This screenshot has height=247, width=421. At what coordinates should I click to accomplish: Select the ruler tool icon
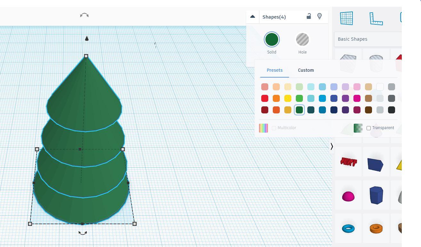[376, 18]
